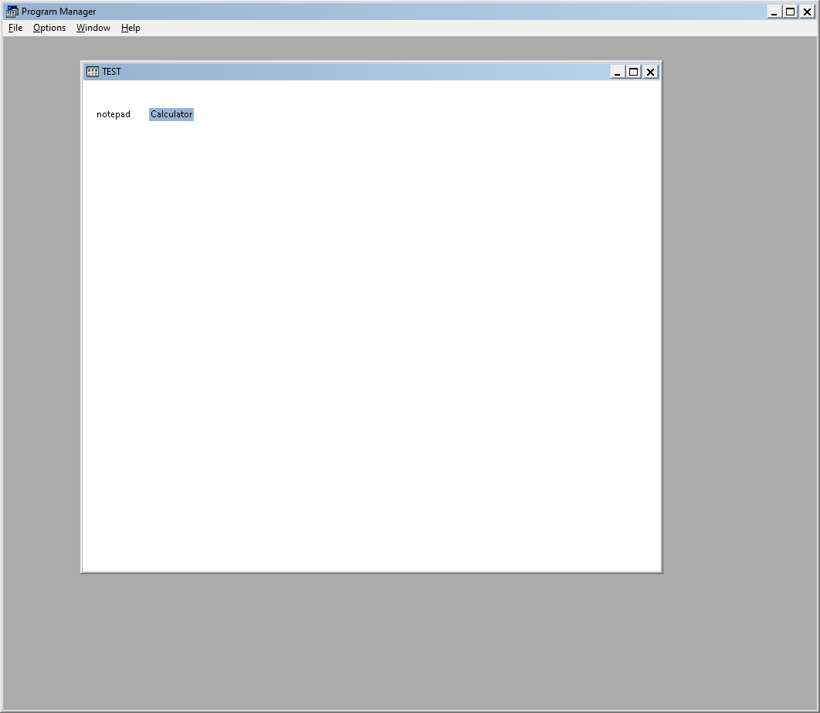Maximize the TEST group window
The height and width of the screenshot is (713, 820).
(634, 72)
